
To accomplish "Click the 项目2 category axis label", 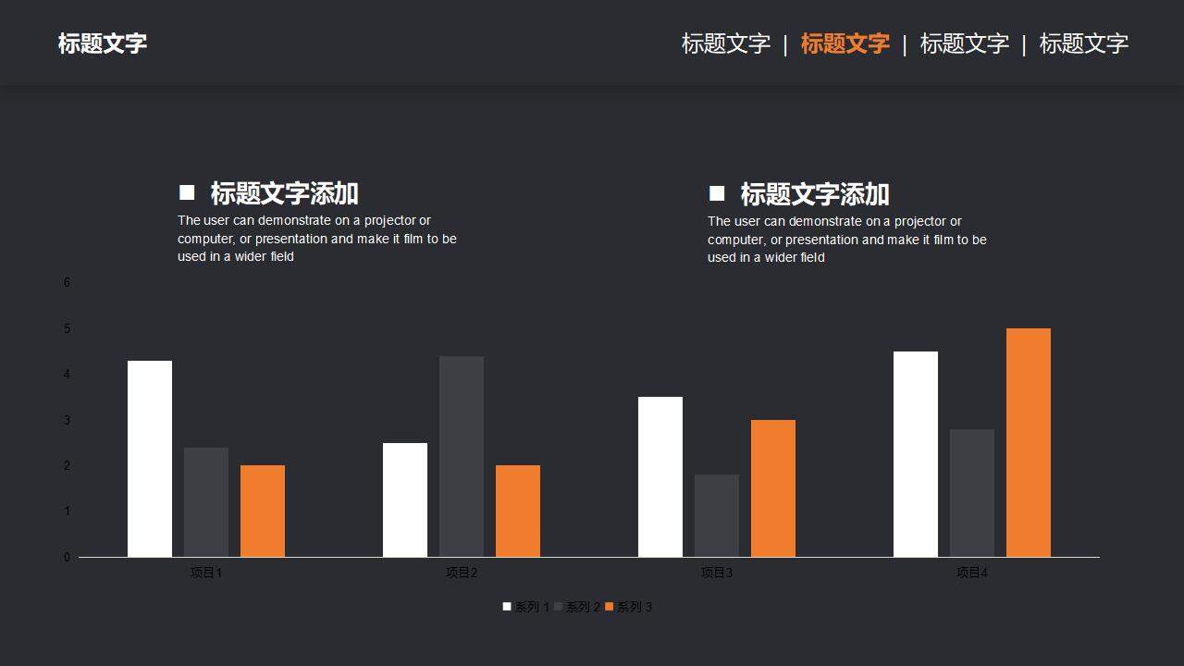I will tap(462, 573).
